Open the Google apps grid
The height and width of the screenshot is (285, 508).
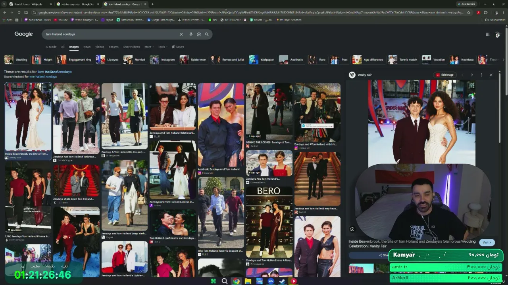(488, 34)
